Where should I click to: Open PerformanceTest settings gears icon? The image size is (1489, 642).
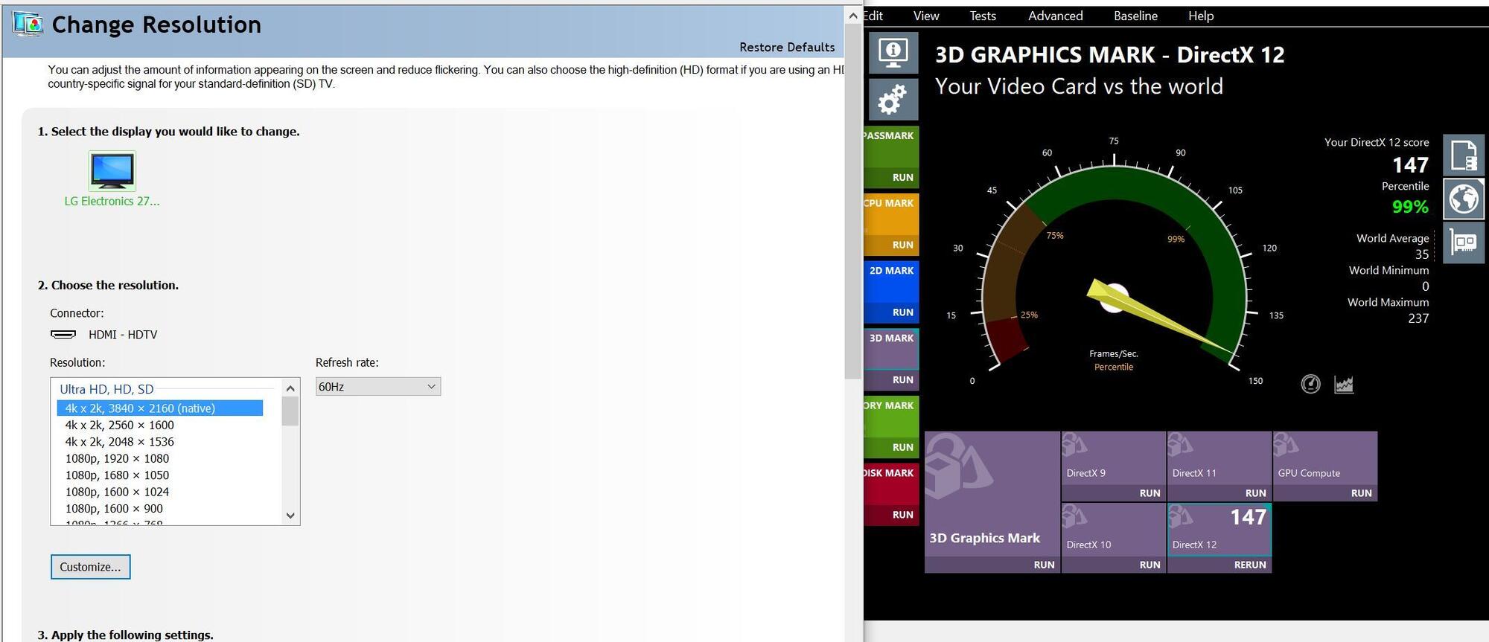click(x=893, y=100)
